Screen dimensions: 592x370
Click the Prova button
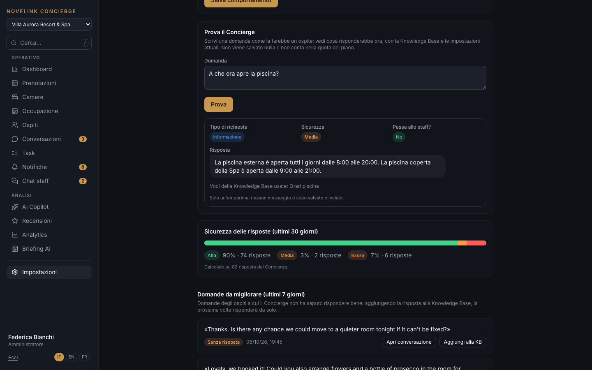[219, 104]
